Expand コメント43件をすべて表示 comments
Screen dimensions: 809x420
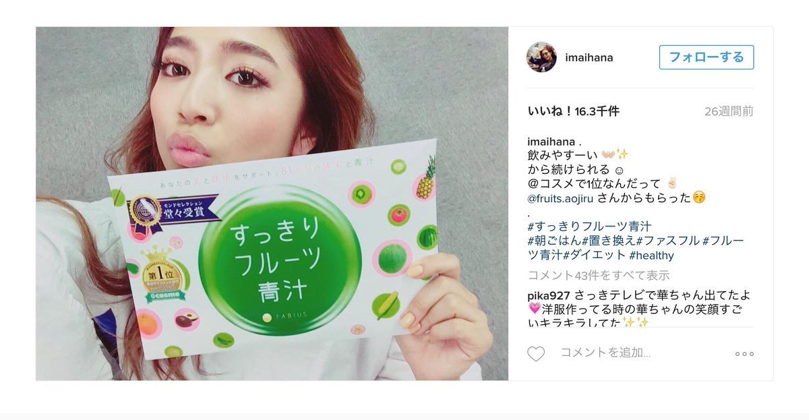(598, 275)
